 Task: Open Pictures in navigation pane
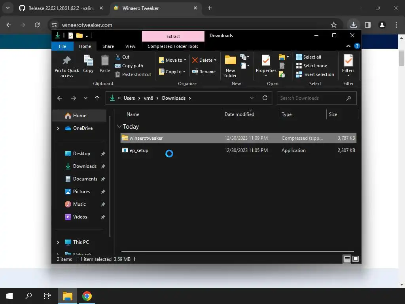[x=81, y=192]
